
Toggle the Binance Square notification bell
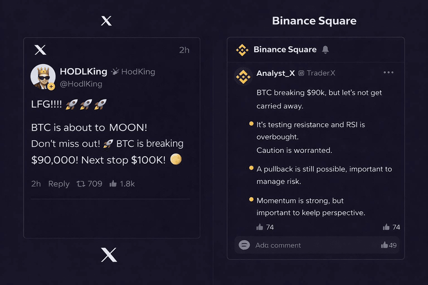click(x=325, y=50)
